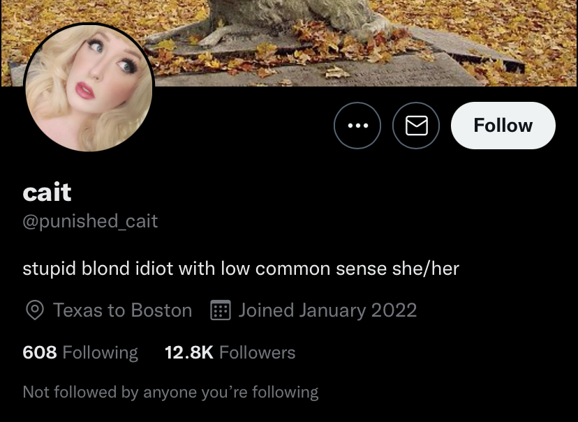Follow the cait account
Viewport: 578px width, 422px height.
[x=503, y=126]
